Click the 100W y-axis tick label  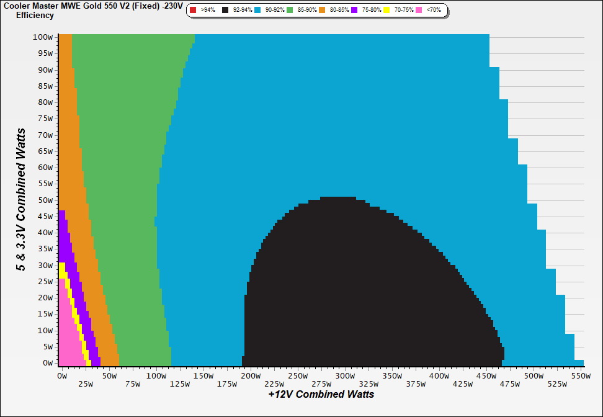pos(43,37)
